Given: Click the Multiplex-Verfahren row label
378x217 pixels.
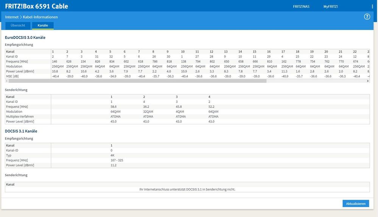Looking at the screenshot, I should [20, 116].
